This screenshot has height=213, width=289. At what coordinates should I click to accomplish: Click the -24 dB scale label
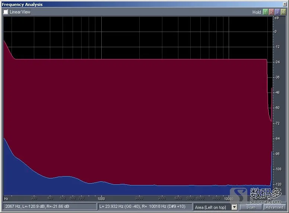pyautogui.click(x=277, y=62)
